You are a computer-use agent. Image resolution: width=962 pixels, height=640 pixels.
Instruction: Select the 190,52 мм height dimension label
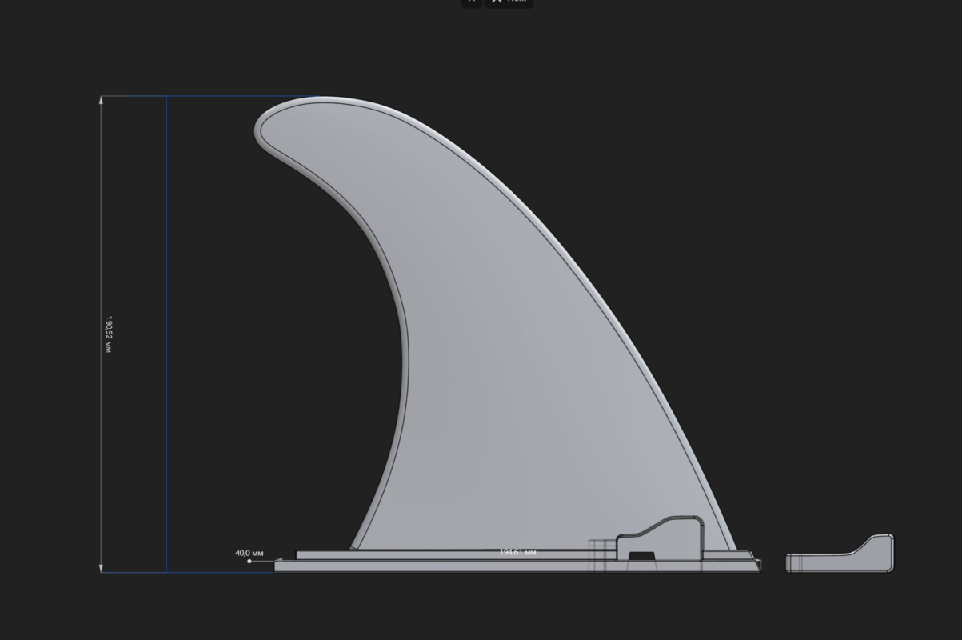[108, 334]
